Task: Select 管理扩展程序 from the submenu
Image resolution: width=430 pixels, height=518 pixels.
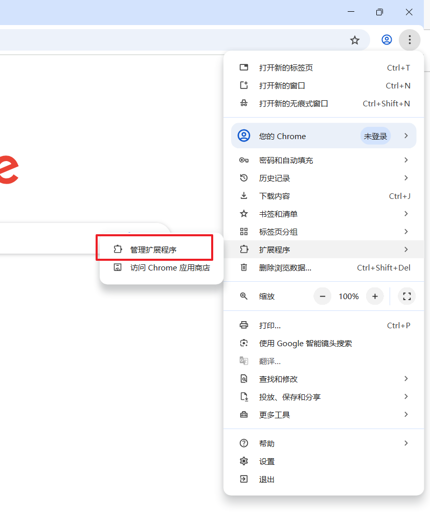Action: click(153, 250)
